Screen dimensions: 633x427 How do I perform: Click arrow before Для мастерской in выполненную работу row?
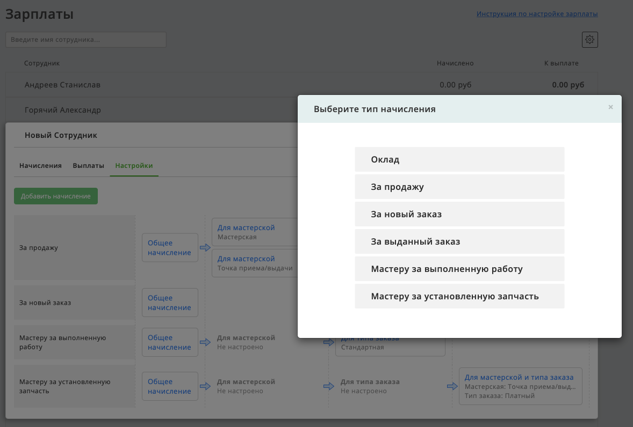[x=205, y=342]
